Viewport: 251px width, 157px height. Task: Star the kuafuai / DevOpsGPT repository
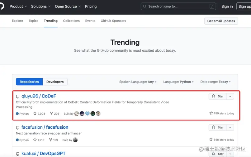pos(218,154)
